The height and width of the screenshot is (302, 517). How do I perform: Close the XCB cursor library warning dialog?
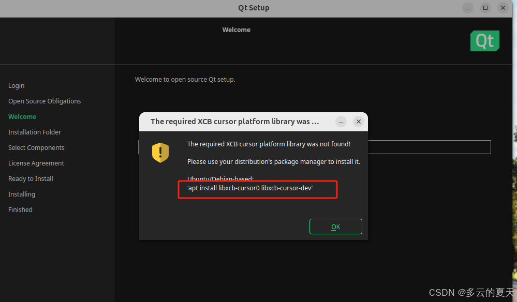(359, 122)
